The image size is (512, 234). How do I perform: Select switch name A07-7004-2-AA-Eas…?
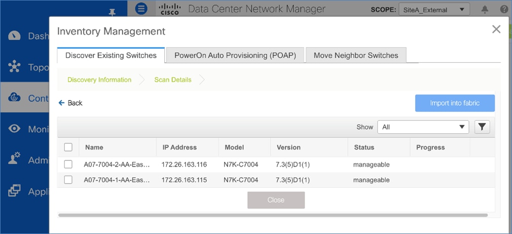(x=117, y=165)
